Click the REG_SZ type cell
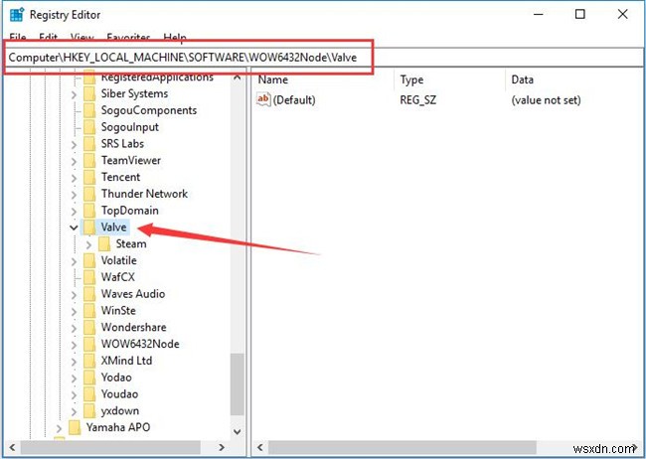The image size is (646, 459). click(417, 99)
